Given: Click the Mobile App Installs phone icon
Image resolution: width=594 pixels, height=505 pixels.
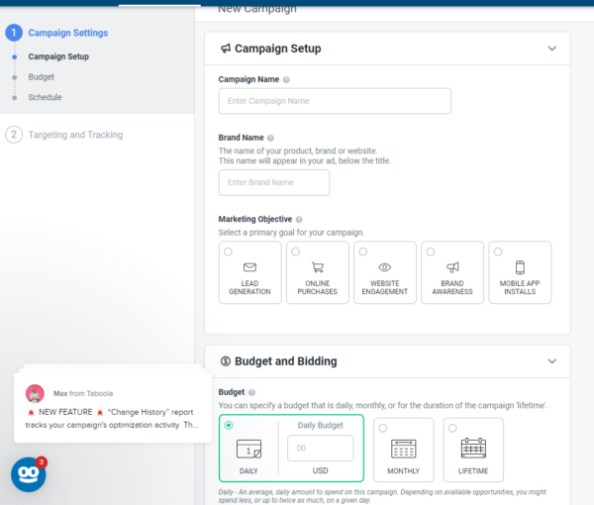Looking at the screenshot, I should pos(520,267).
